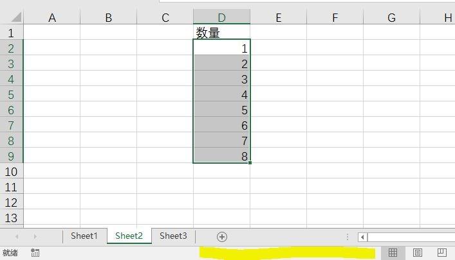Select column G header
Image resolution: width=455 pixels, height=260 pixels.
[391, 17]
